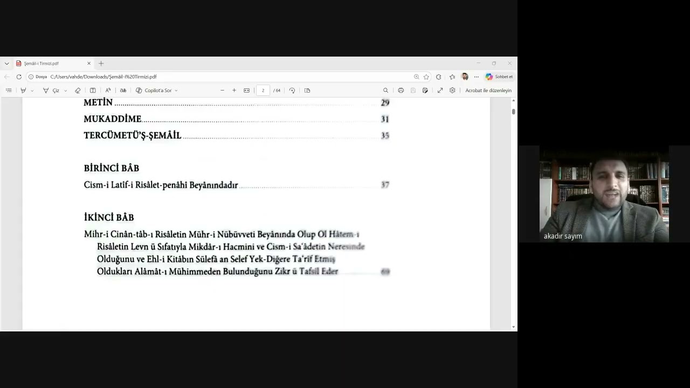Open the Edge settings and more menu

point(477,77)
